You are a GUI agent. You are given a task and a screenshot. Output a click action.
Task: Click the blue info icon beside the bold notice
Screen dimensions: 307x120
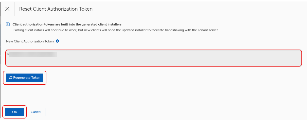point(8,25)
